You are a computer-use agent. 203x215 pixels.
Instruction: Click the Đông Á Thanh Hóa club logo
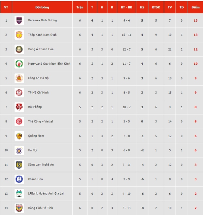(19, 49)
